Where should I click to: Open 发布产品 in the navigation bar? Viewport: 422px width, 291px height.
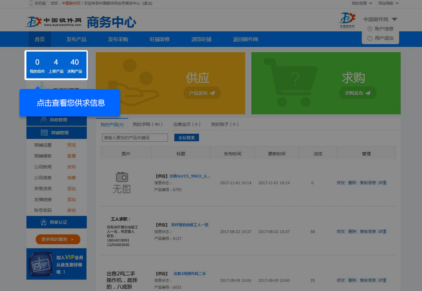pos(76,39)
